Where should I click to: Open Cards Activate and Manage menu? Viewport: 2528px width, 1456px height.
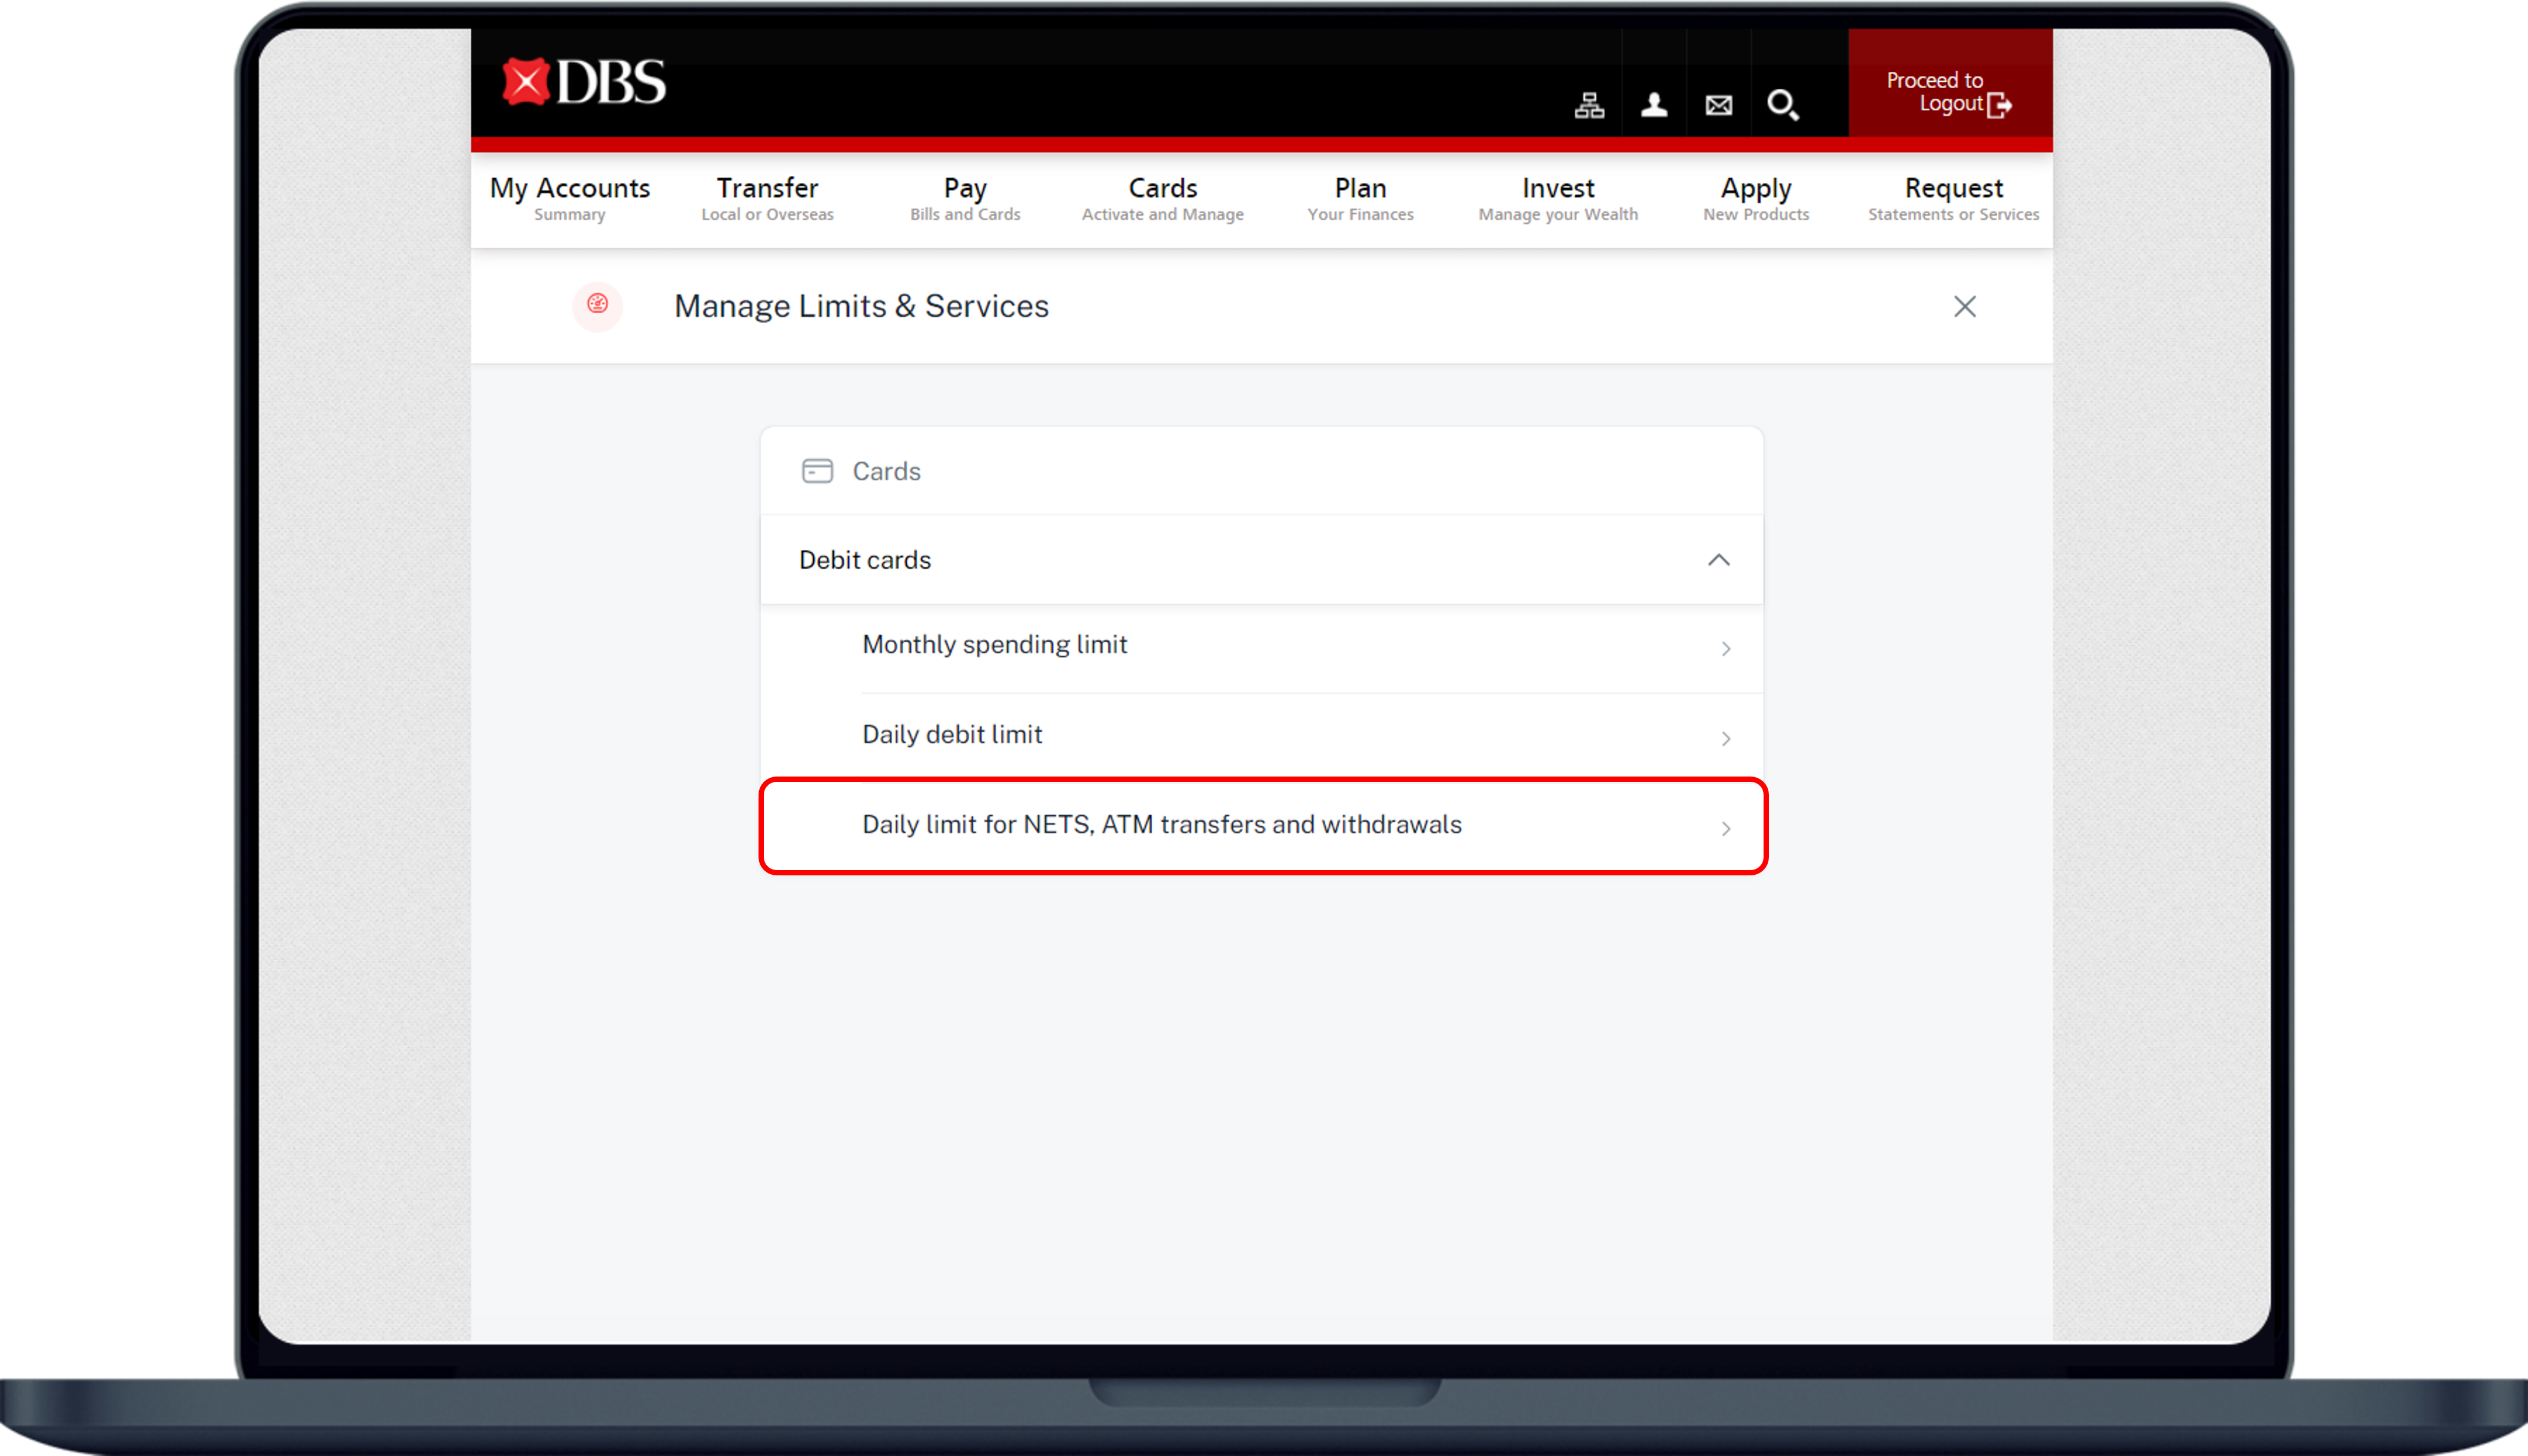coord(1162,198)
